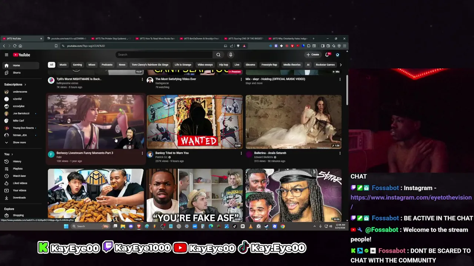Click the search magnifier button
The image size is (474, 266).
[218, 55]
